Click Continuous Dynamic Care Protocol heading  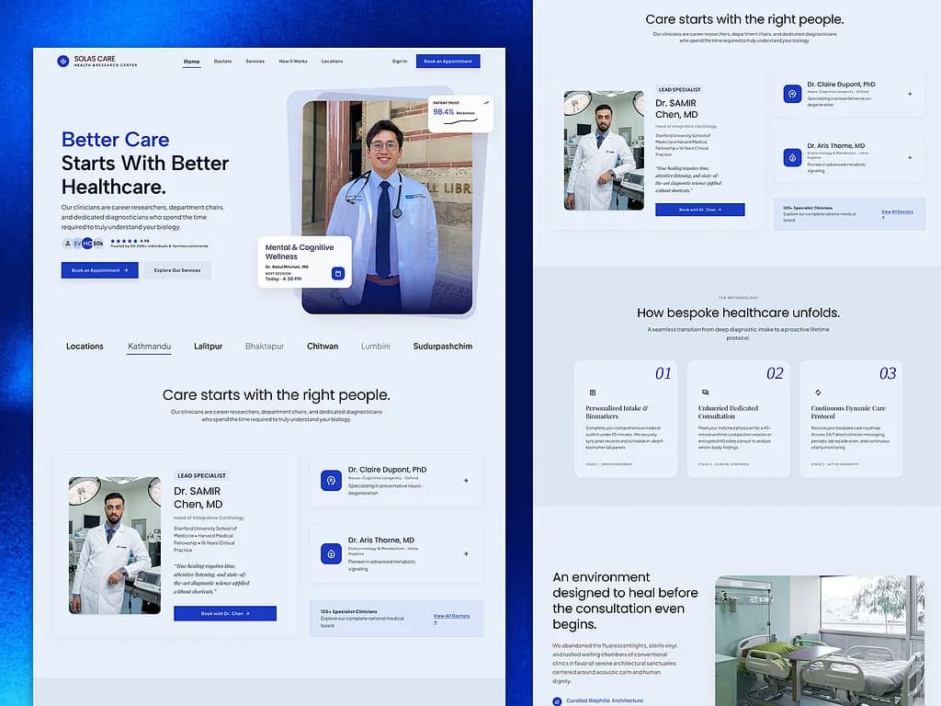(848, 412)
